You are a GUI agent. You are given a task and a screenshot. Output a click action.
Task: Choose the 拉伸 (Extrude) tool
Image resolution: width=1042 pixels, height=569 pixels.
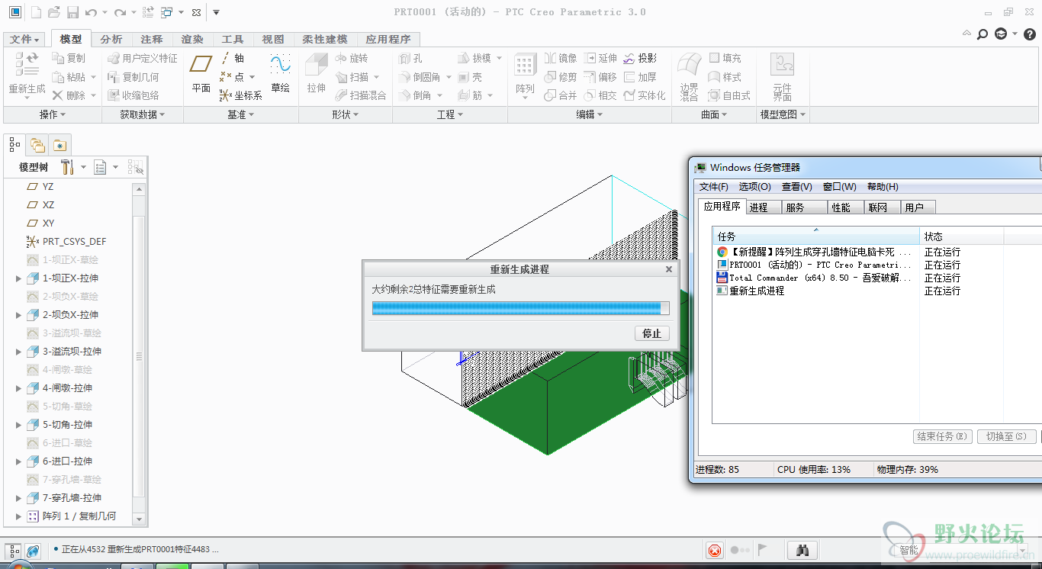click(317, 74)
